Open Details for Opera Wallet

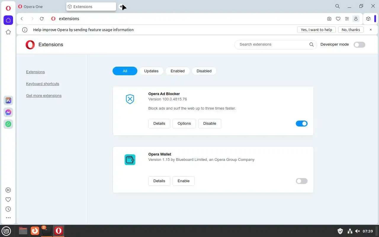(159, 181)
